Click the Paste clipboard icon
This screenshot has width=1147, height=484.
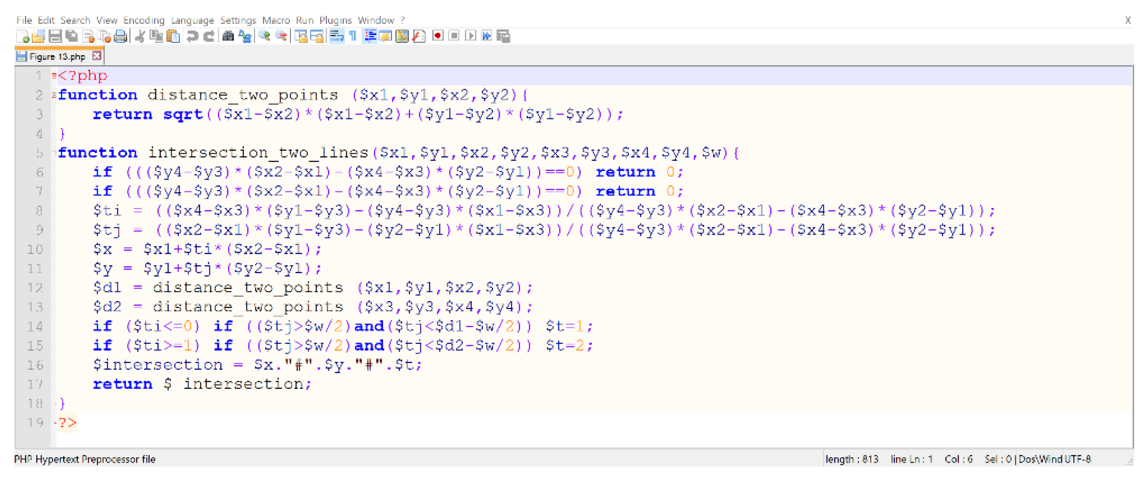173,36
